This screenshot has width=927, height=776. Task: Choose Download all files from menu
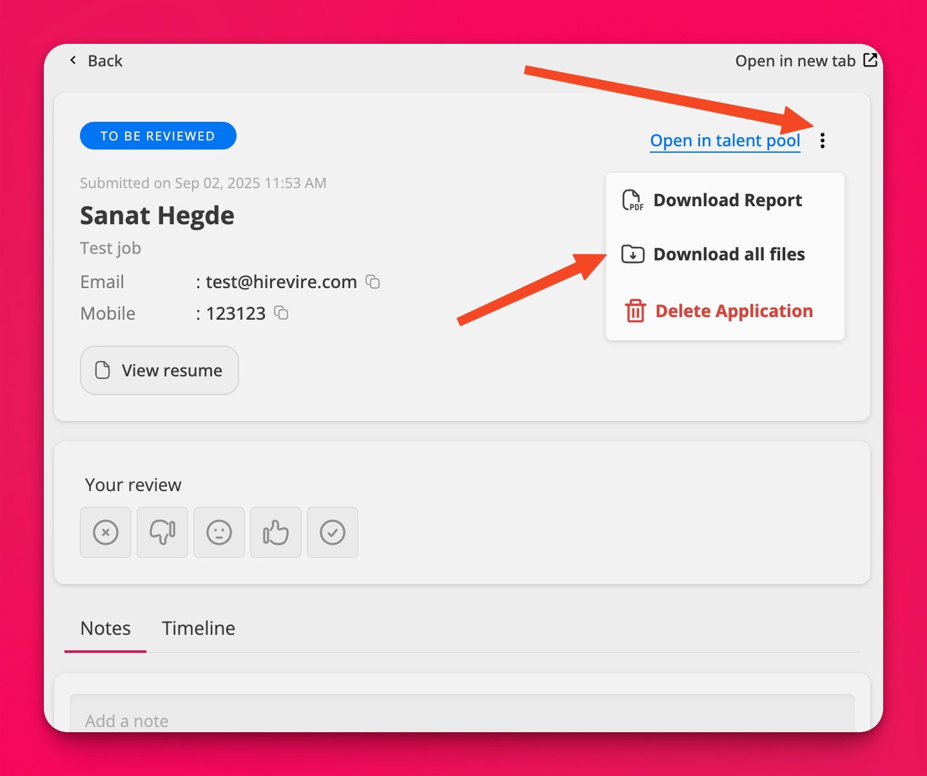point(728,255)
